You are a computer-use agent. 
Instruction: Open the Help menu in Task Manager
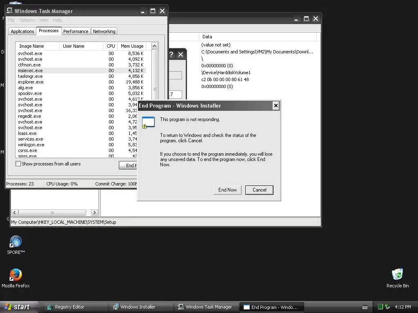(57, 20)
